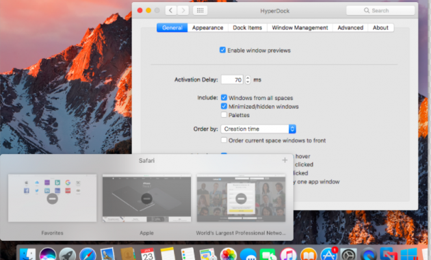Switch to the General tab
The width and height of the screenshot is (431, 260).
click(172, 27)
